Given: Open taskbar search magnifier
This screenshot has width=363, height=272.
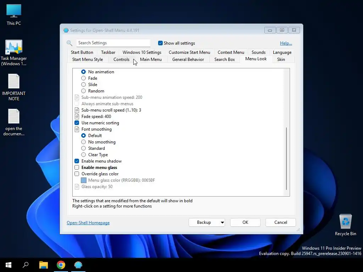Looking at the screenshot, I should [26, 265].
